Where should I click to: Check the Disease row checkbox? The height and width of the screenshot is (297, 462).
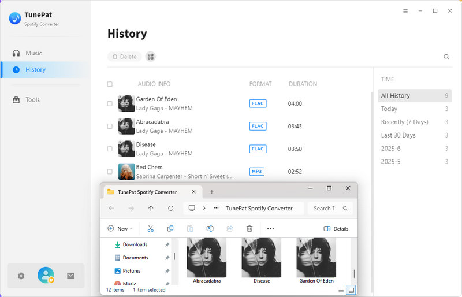click(110, 149)
